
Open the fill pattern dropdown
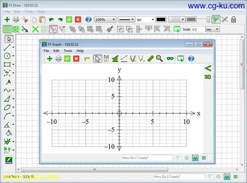pyautogui.click(x=177, y=20)
